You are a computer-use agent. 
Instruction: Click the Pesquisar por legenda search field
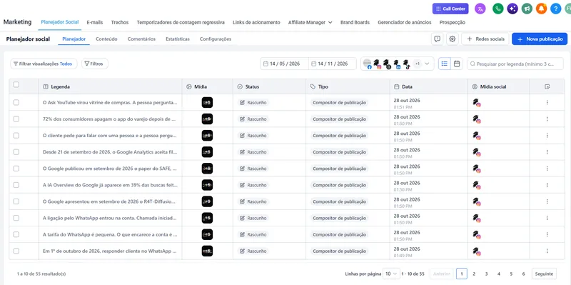(515, 64)
